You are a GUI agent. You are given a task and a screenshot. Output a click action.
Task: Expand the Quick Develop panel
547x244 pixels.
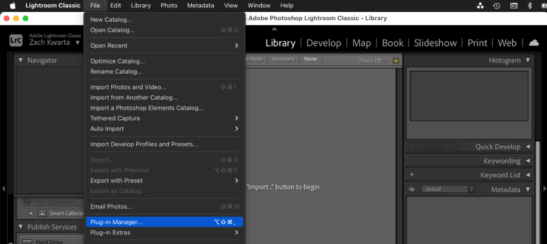tap(527, 147)
